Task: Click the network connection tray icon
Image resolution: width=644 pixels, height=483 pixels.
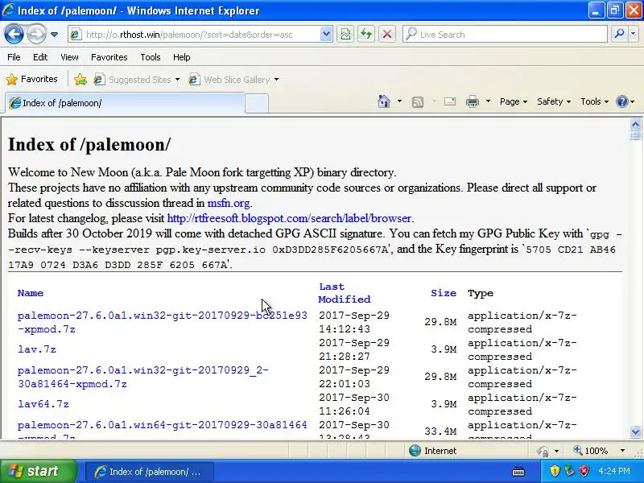Action: pyautogui.click(x=569, y=471)
